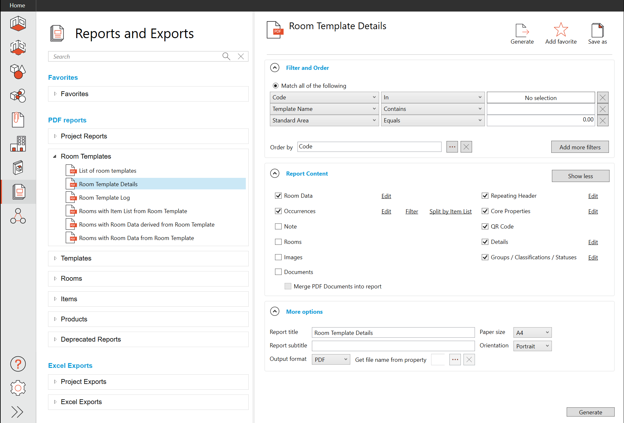Viewport: 624px width, 423px height.
Task: Expand sidebar with double chevron icon
Action: pyautogui.click(x=17, y=412)
